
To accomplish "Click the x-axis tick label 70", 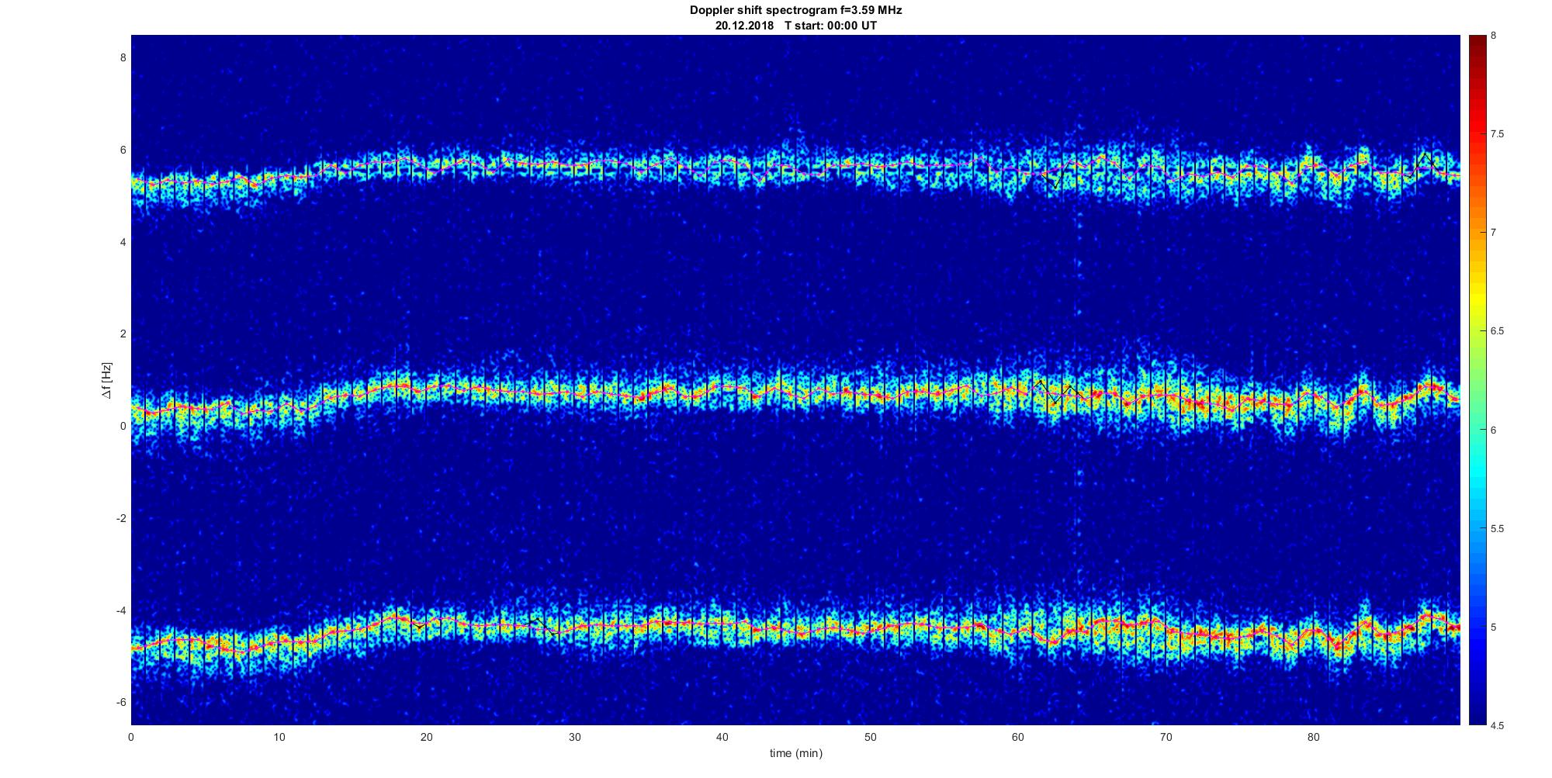I will pos(1166,738).
